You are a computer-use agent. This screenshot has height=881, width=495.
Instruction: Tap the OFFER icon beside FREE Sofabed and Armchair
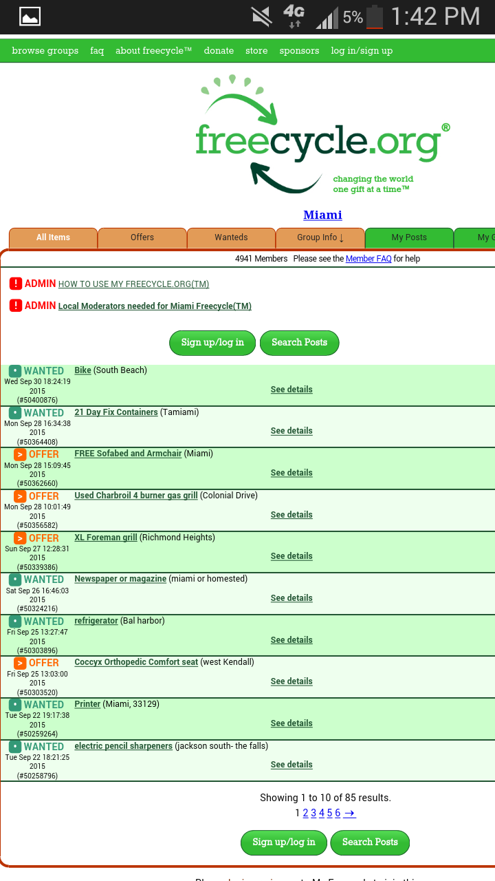point(20,454)
